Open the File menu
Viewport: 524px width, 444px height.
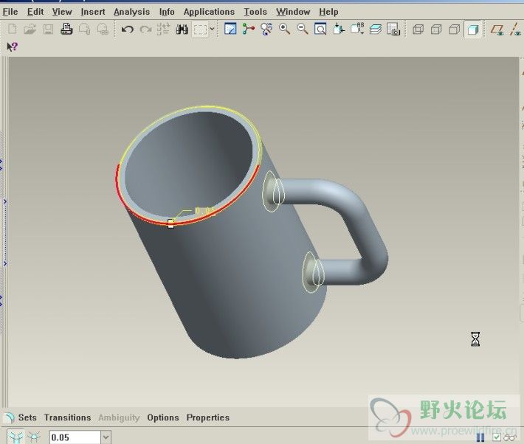[10, 12]
